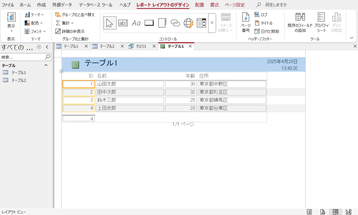Image resolution: width=358 pixels, height=215 pixels.
Task: Click the navigation pane 検索 field
Action: [22, 57]
